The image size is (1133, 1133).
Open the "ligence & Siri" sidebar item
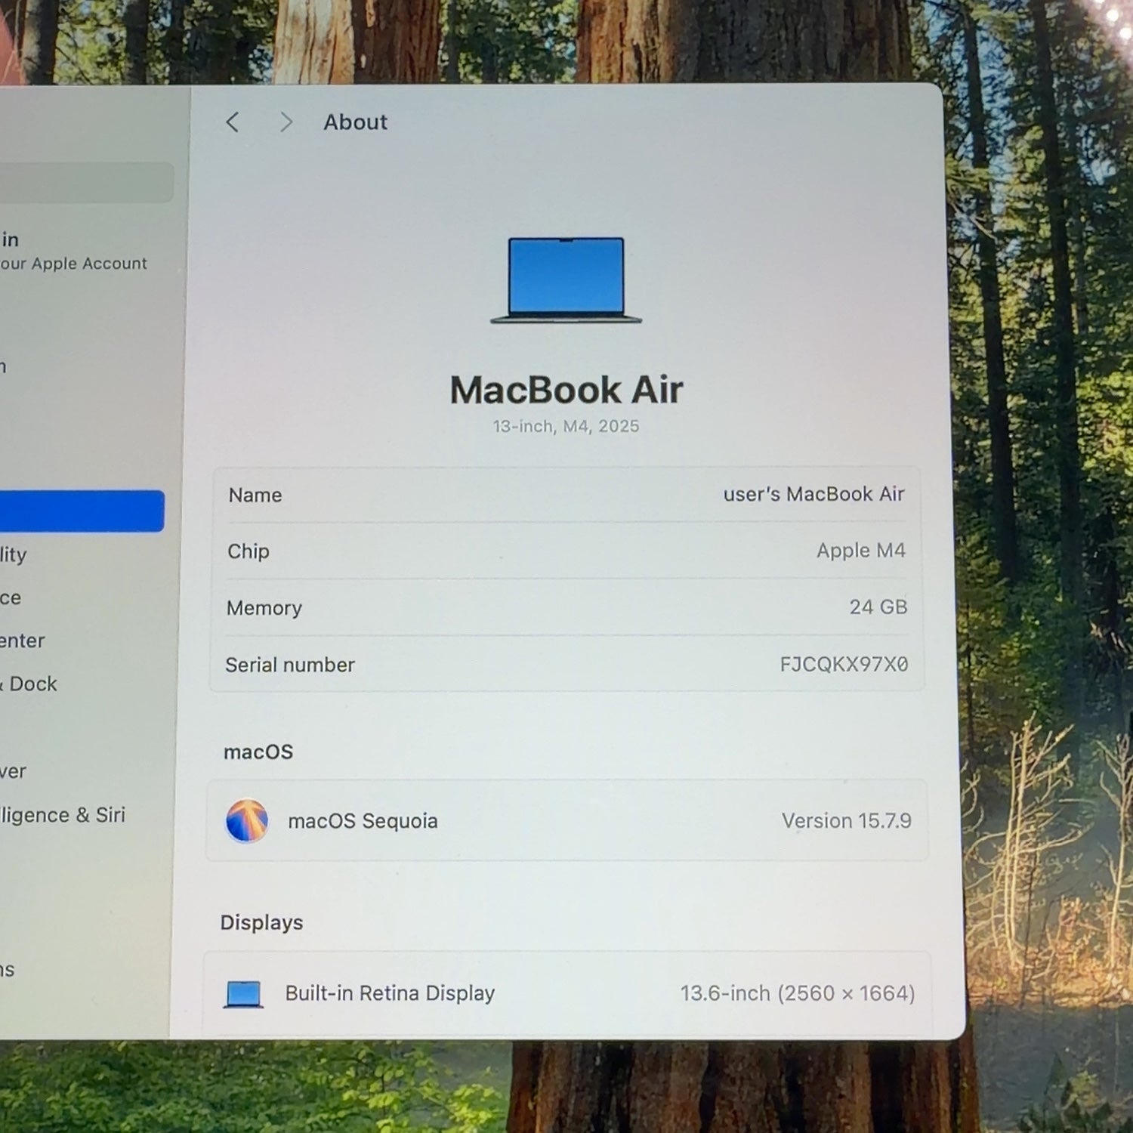tap(63, 815)
